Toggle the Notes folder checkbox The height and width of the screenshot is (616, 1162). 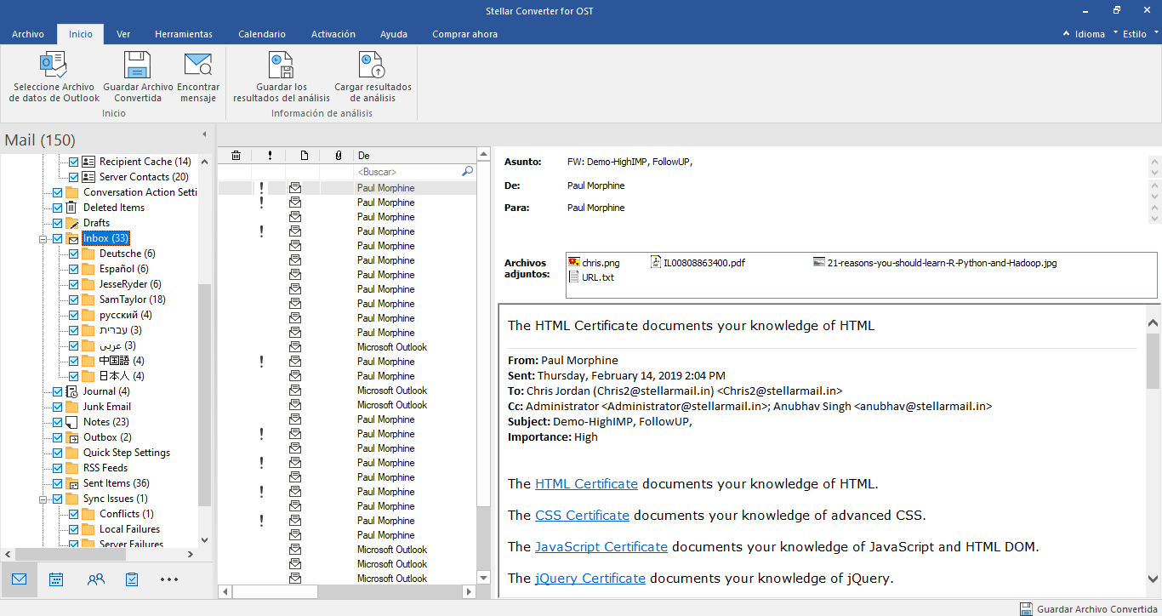point(57,422)
